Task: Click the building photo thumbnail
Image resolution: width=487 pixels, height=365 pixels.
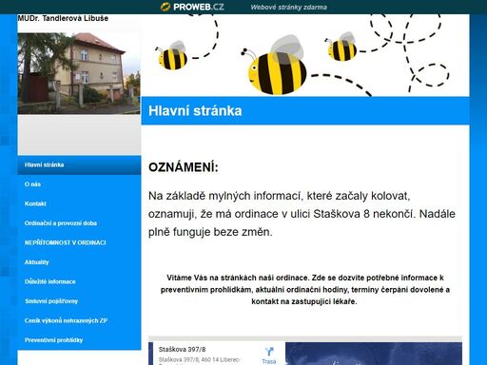Action: tap(79, 73)
